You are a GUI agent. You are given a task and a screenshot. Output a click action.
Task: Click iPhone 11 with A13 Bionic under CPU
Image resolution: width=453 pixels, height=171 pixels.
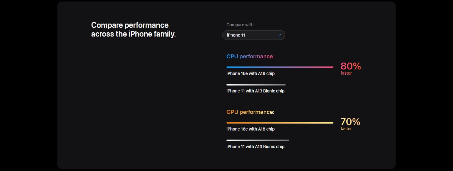(255, 91)
